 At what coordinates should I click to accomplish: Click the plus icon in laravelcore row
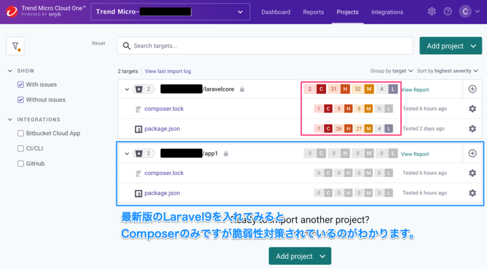pyautogui.click(x=472, y=89)
